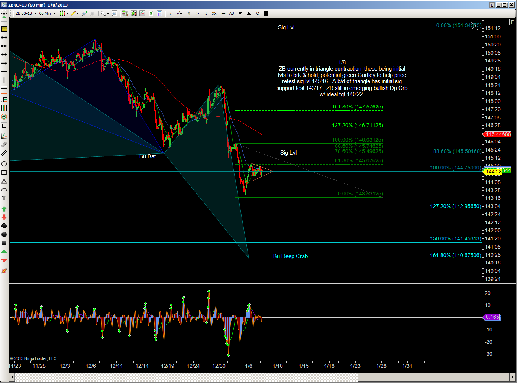Select the Ellipse drawing tool

click(4, 164)
